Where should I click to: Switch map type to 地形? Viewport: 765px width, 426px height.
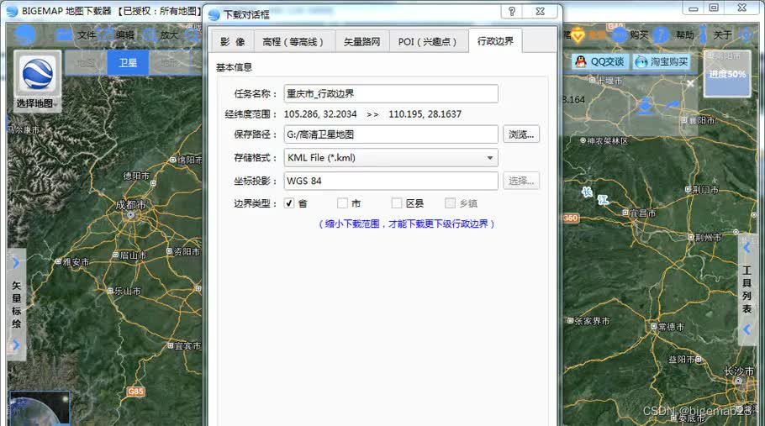170,63
